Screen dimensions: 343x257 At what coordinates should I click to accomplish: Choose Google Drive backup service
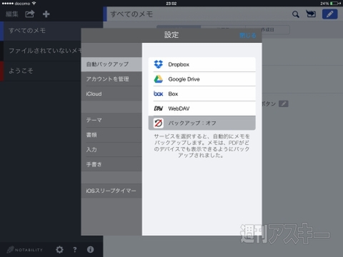point(202,79)
